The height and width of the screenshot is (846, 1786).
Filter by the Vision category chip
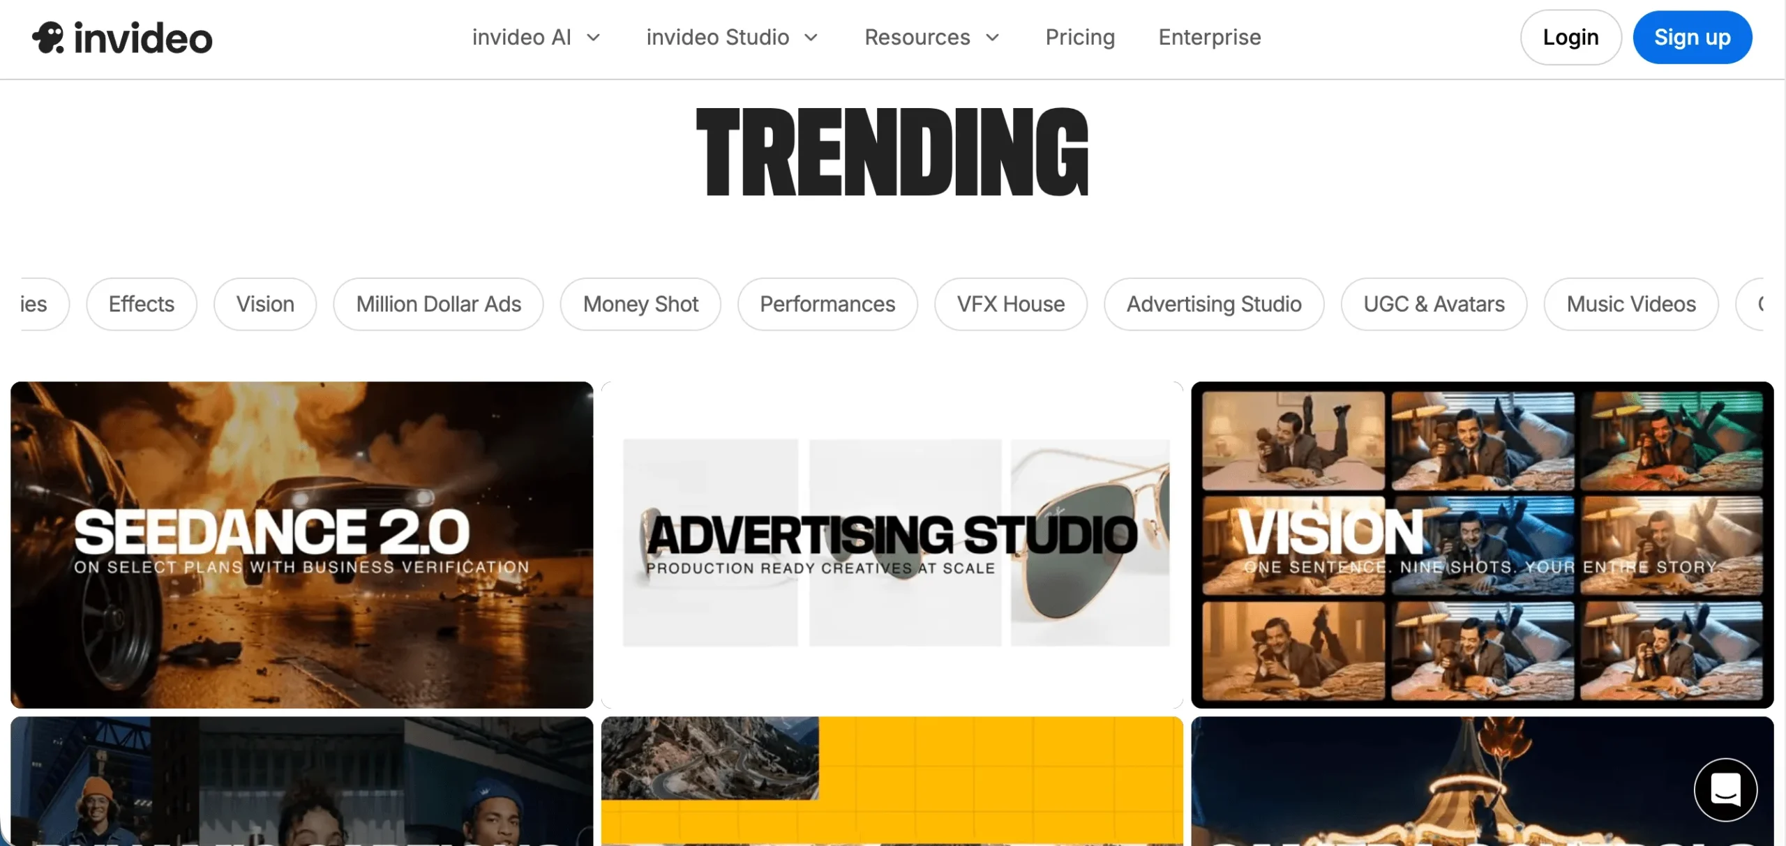pos(265,304)
